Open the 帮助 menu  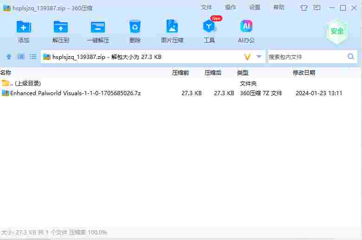279,7
